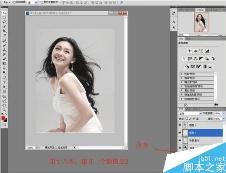226x173 pixels.
Task: Select the Zoom tool in toolbox
Action: coord(4,110)
